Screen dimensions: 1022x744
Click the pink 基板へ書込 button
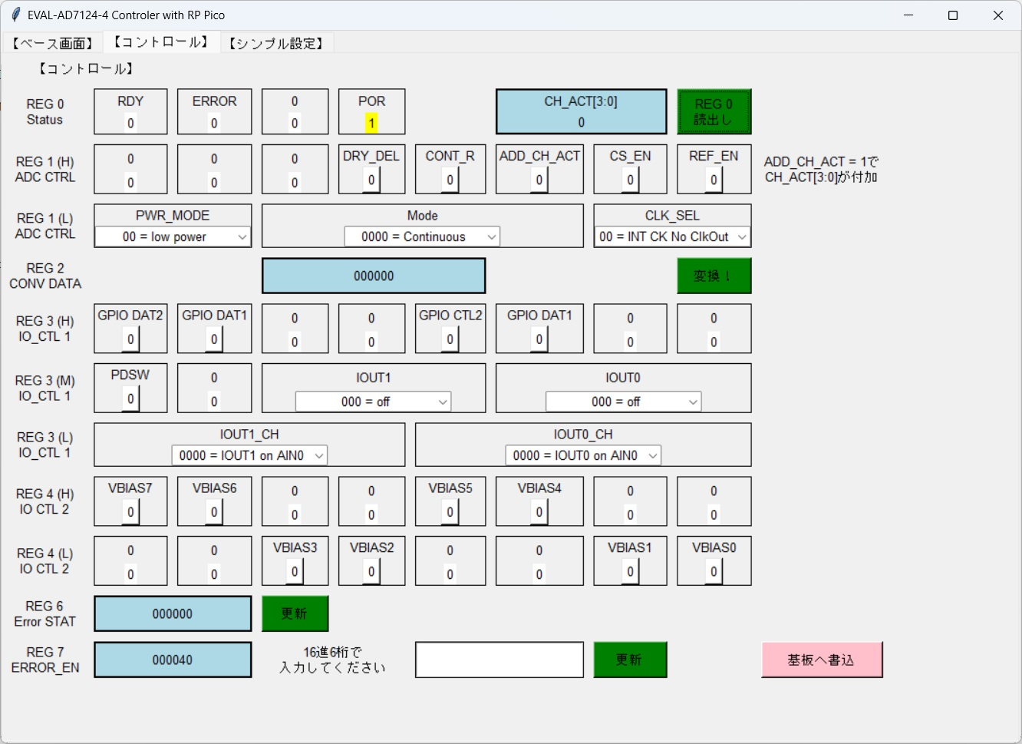pyautogui.click(x=822, y=660)
